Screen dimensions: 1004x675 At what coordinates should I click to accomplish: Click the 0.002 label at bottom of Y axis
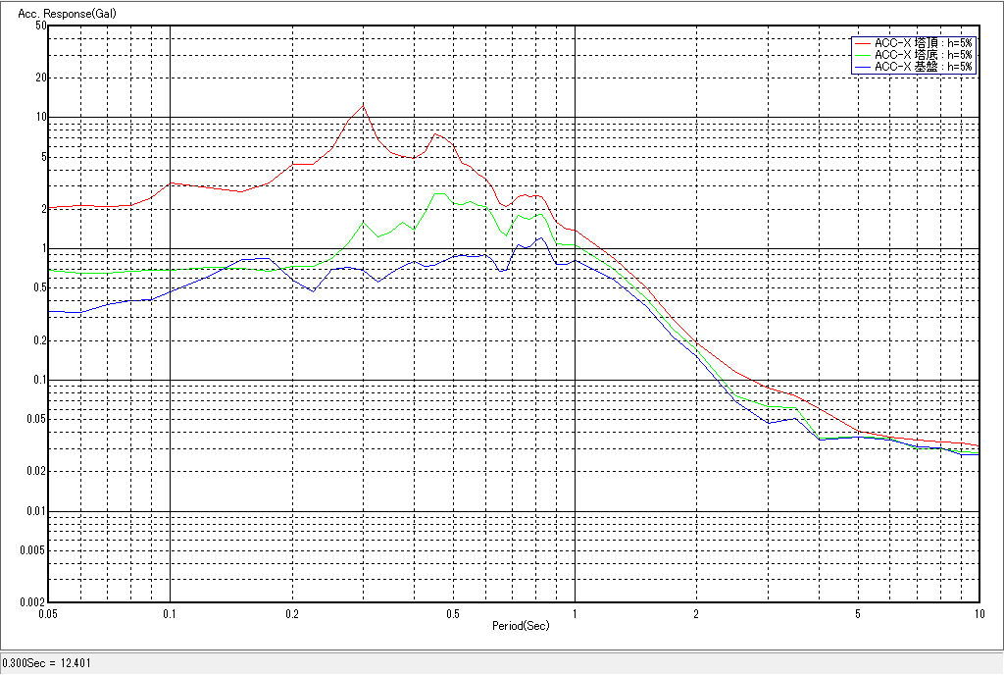tap(33, 602)
